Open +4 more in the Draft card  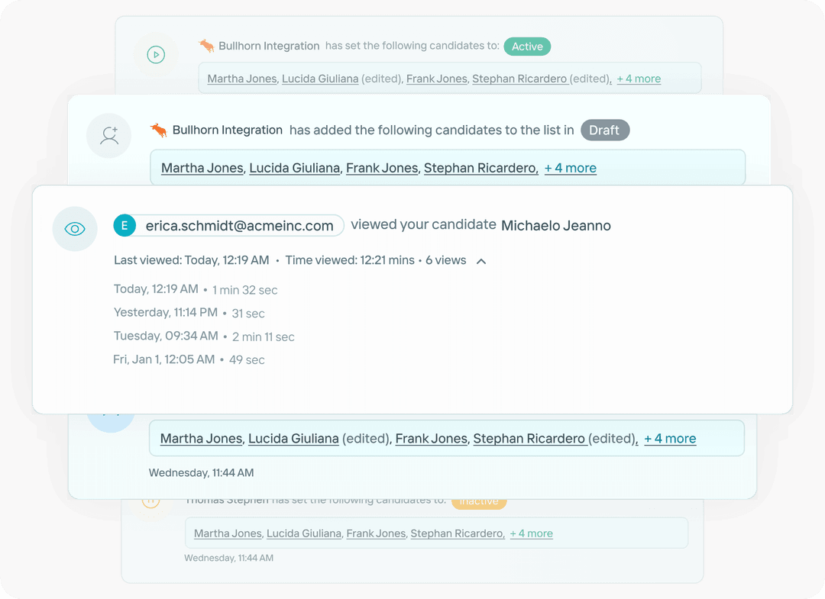570,168
